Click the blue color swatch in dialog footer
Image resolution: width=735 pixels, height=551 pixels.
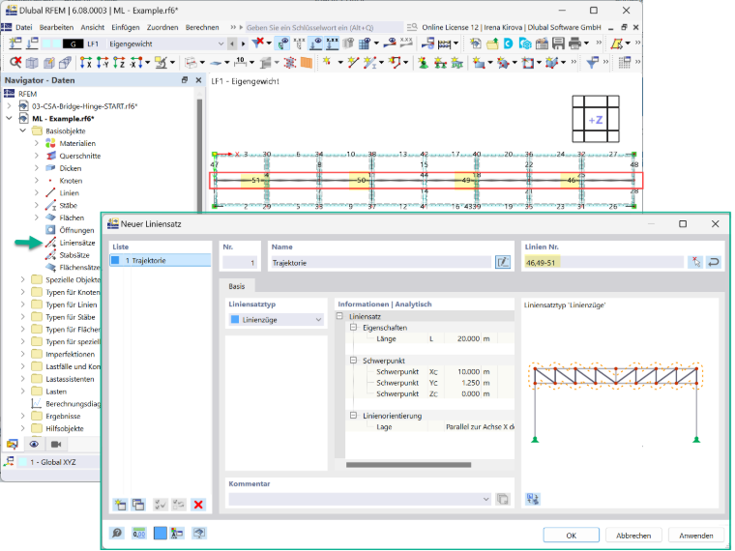point(161,534)
